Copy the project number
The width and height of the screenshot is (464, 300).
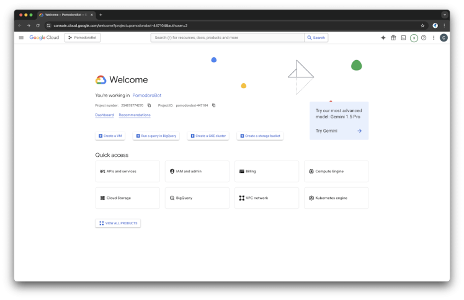[149, 105]
